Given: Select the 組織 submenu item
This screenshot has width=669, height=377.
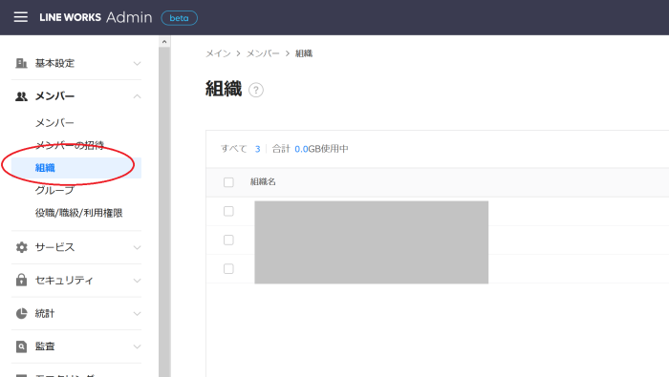Looking at the screenshot, I should [76, 168].
